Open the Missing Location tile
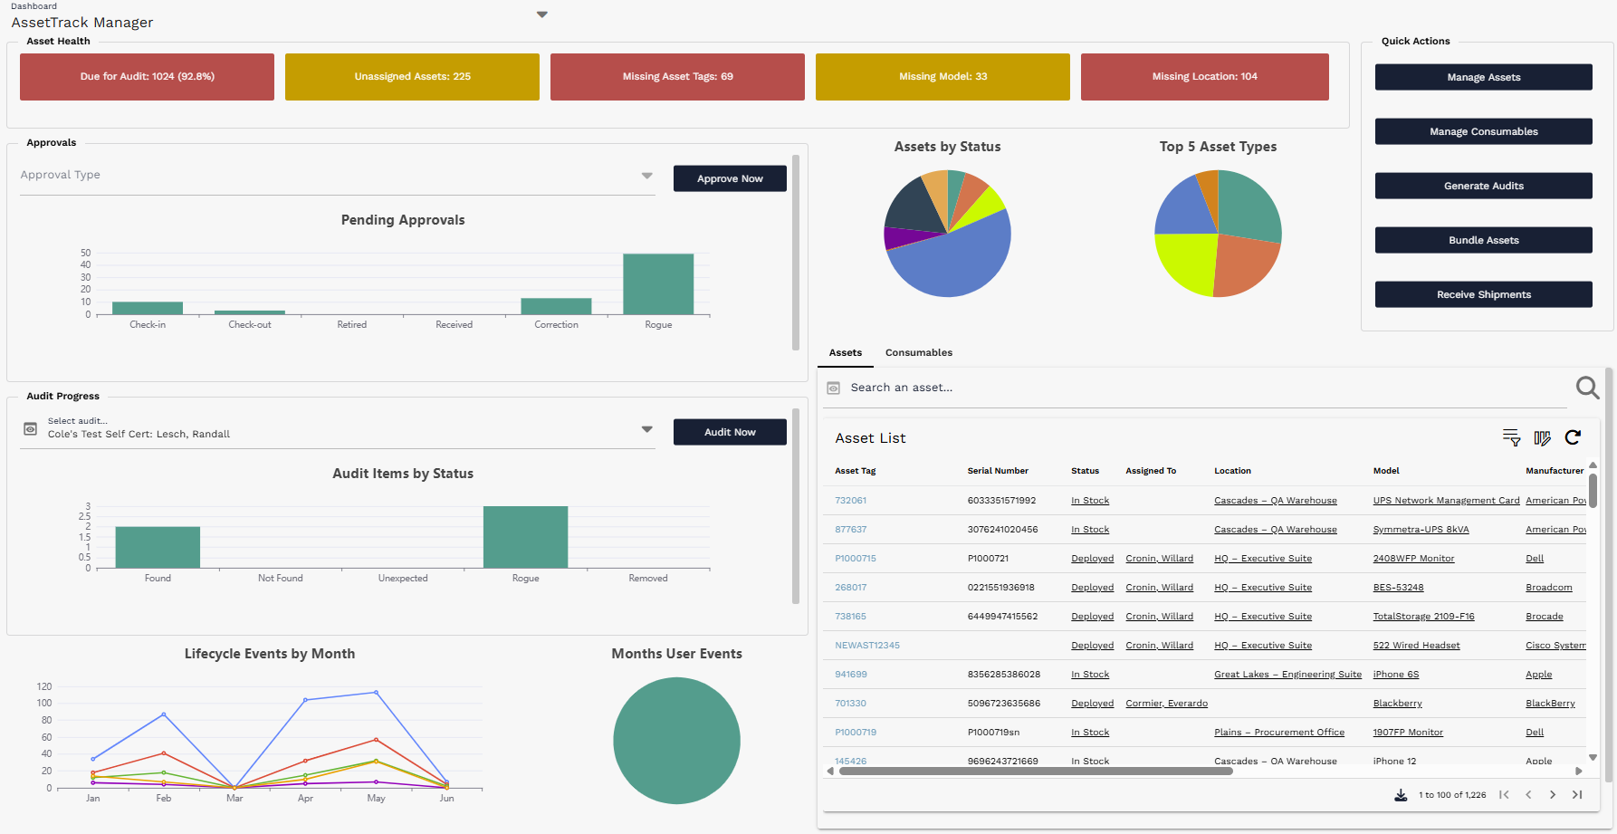1617x834 pixels. (x=1205, y=77)
